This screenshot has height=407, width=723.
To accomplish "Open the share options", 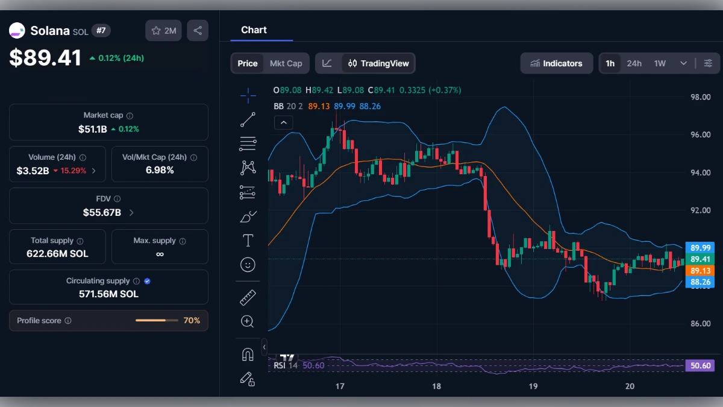I will pos(198,30).
